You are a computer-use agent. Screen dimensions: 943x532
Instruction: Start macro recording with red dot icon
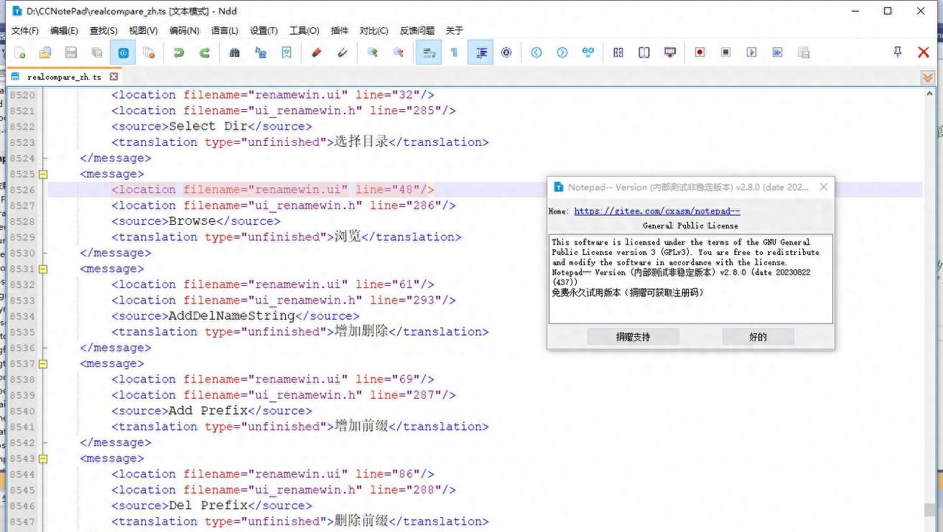point(699,52)
